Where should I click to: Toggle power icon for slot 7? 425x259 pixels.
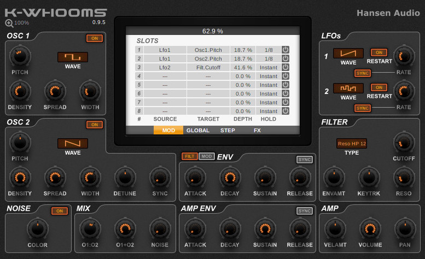[285, 102]
